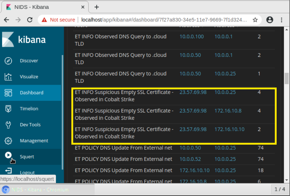Screen dimensions: 290x196
Task: Go back with browser back arrow
Action: point(6,20)
